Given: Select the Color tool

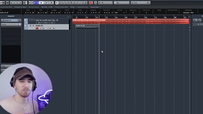Looking at the screenshot, I should (x=86, y=3).
